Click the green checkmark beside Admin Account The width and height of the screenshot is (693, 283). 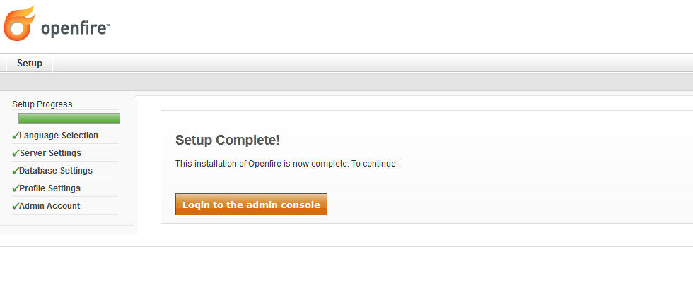(x=16, y=206)
